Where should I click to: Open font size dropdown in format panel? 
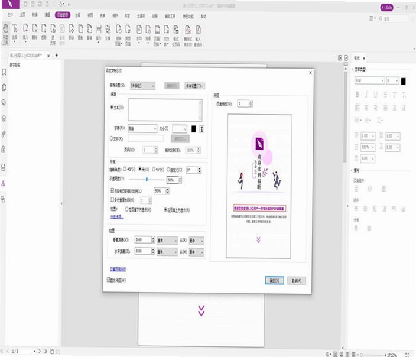point(392,80)
